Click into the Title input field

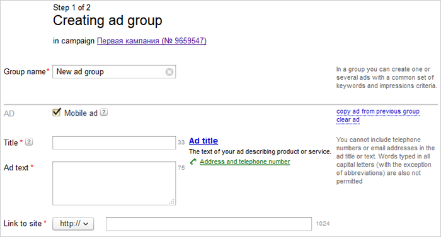click(x=114, y=143)
